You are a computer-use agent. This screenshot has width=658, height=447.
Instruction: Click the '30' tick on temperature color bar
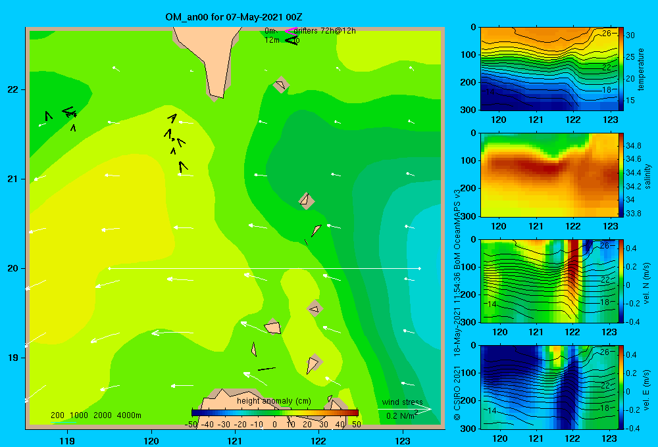(x=630, y=35)
